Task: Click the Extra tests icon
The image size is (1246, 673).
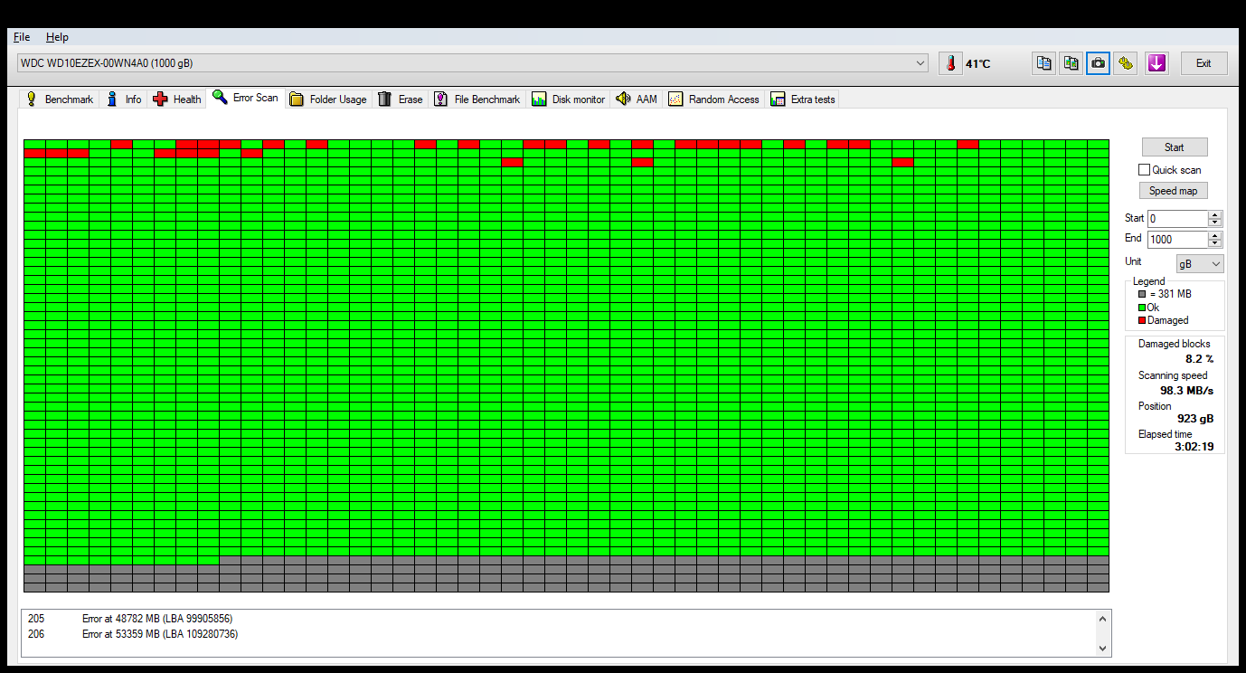Action: pos(778,99)
